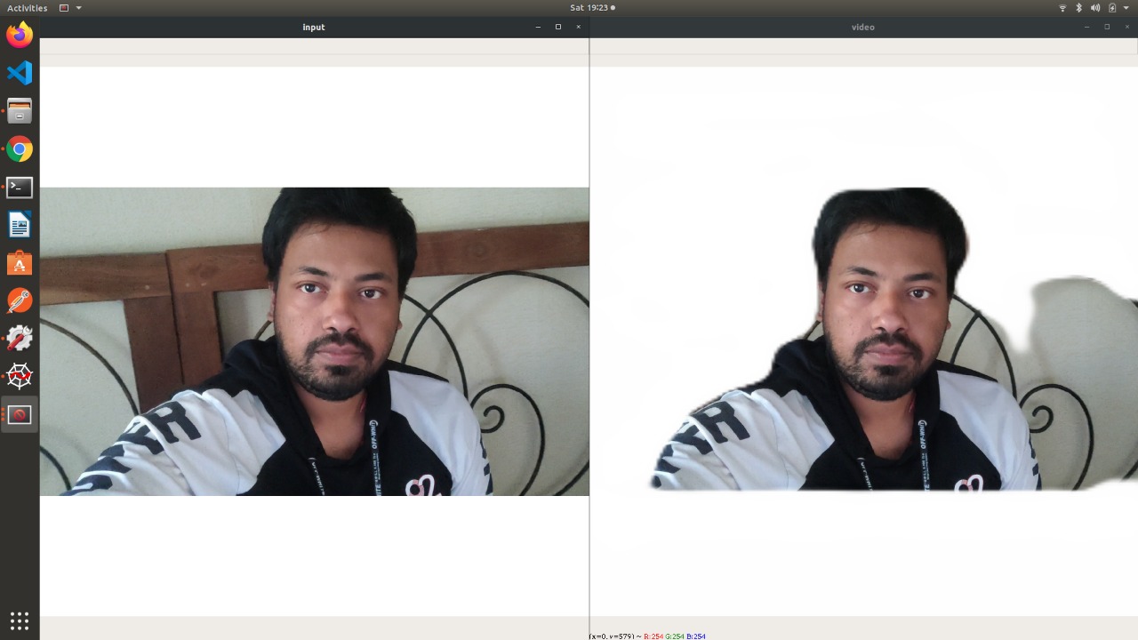
Task: Launch Visual Studio Code from the dock
Action: (19, 72)
